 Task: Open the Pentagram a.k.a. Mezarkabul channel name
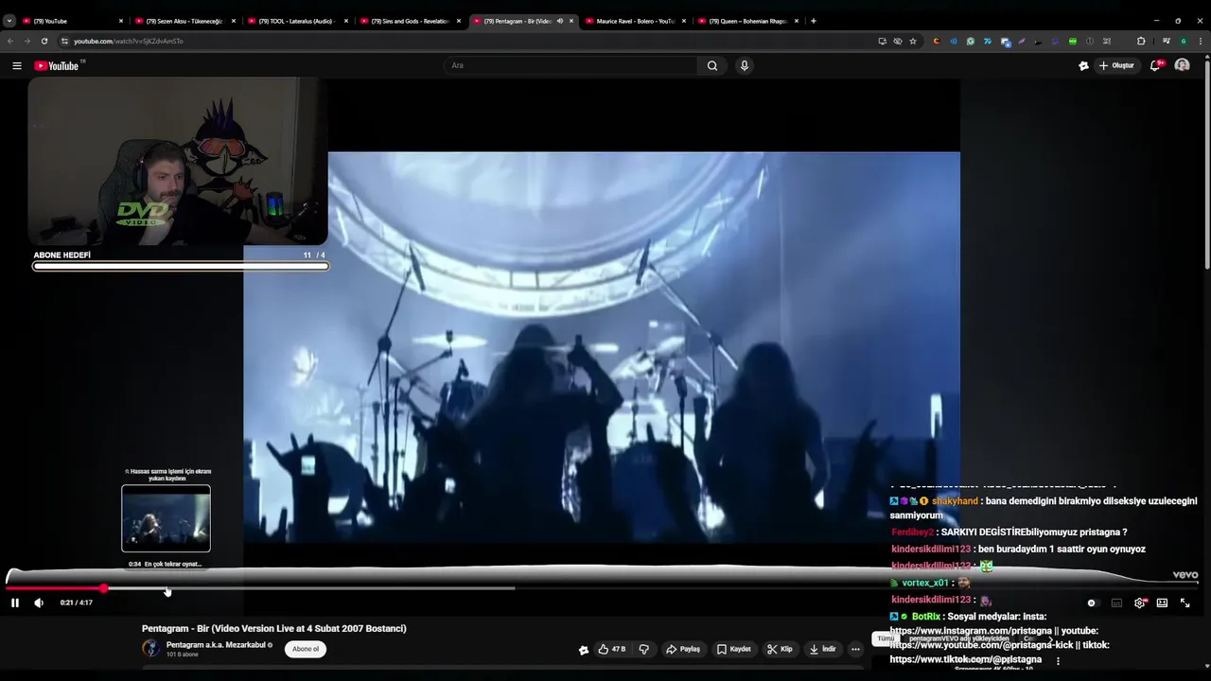217,645
